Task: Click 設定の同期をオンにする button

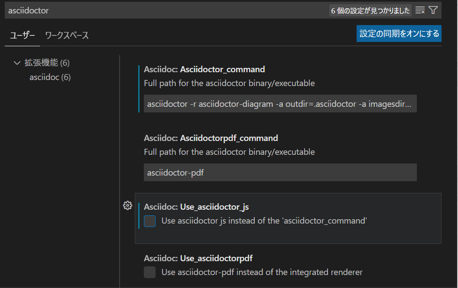Action: pyautogui.click(x=399, y=33)
